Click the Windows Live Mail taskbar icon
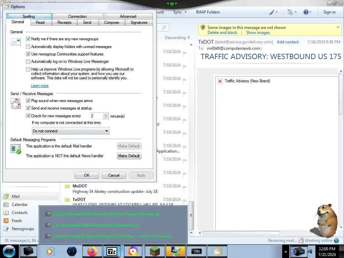The height and width of the screenshot is (258, 344). point(217,251)
